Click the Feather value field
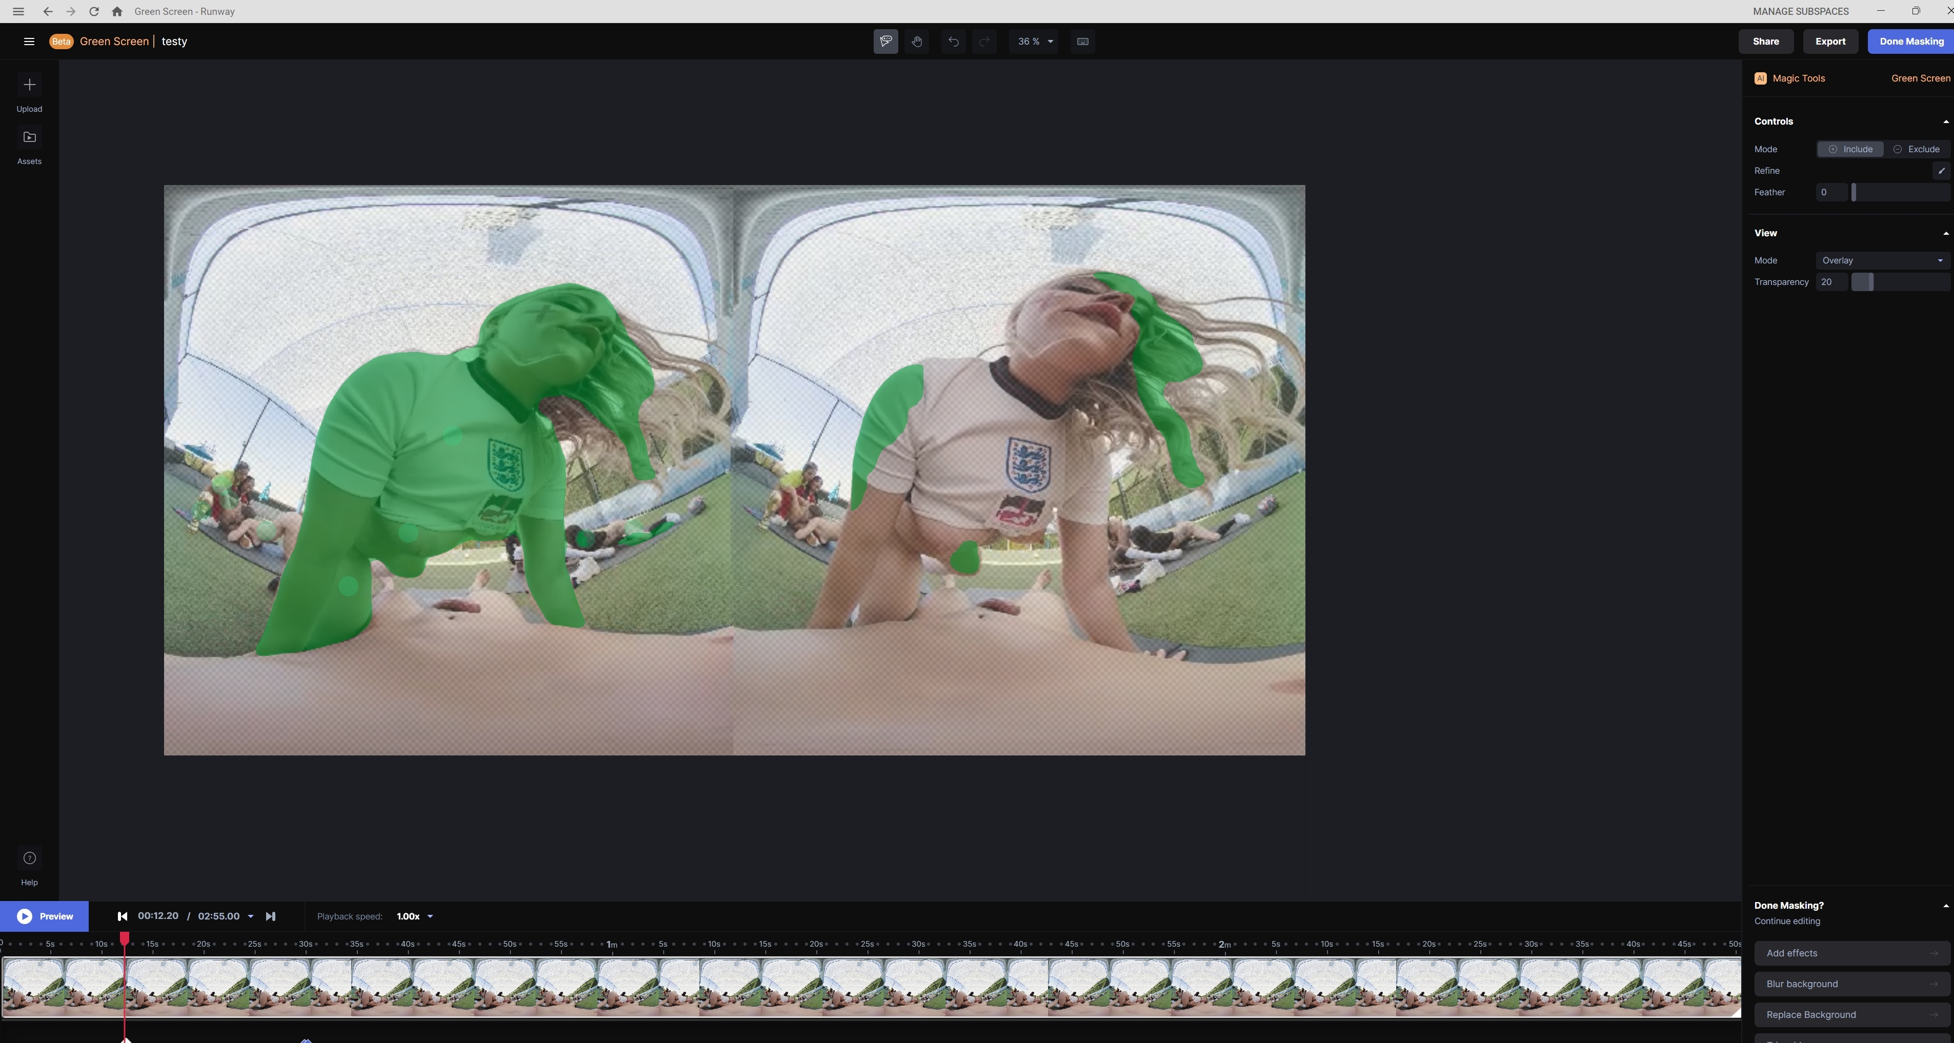The height and width of the screenshot is (1043, 1954). pyautogui.click(x=1831, y=193)
